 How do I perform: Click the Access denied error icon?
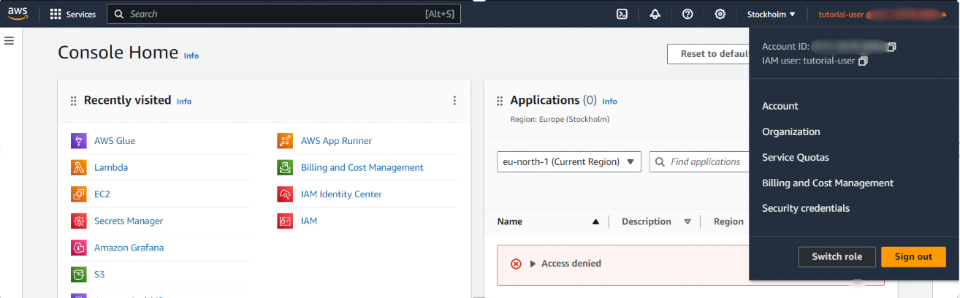tap(516, 264)
